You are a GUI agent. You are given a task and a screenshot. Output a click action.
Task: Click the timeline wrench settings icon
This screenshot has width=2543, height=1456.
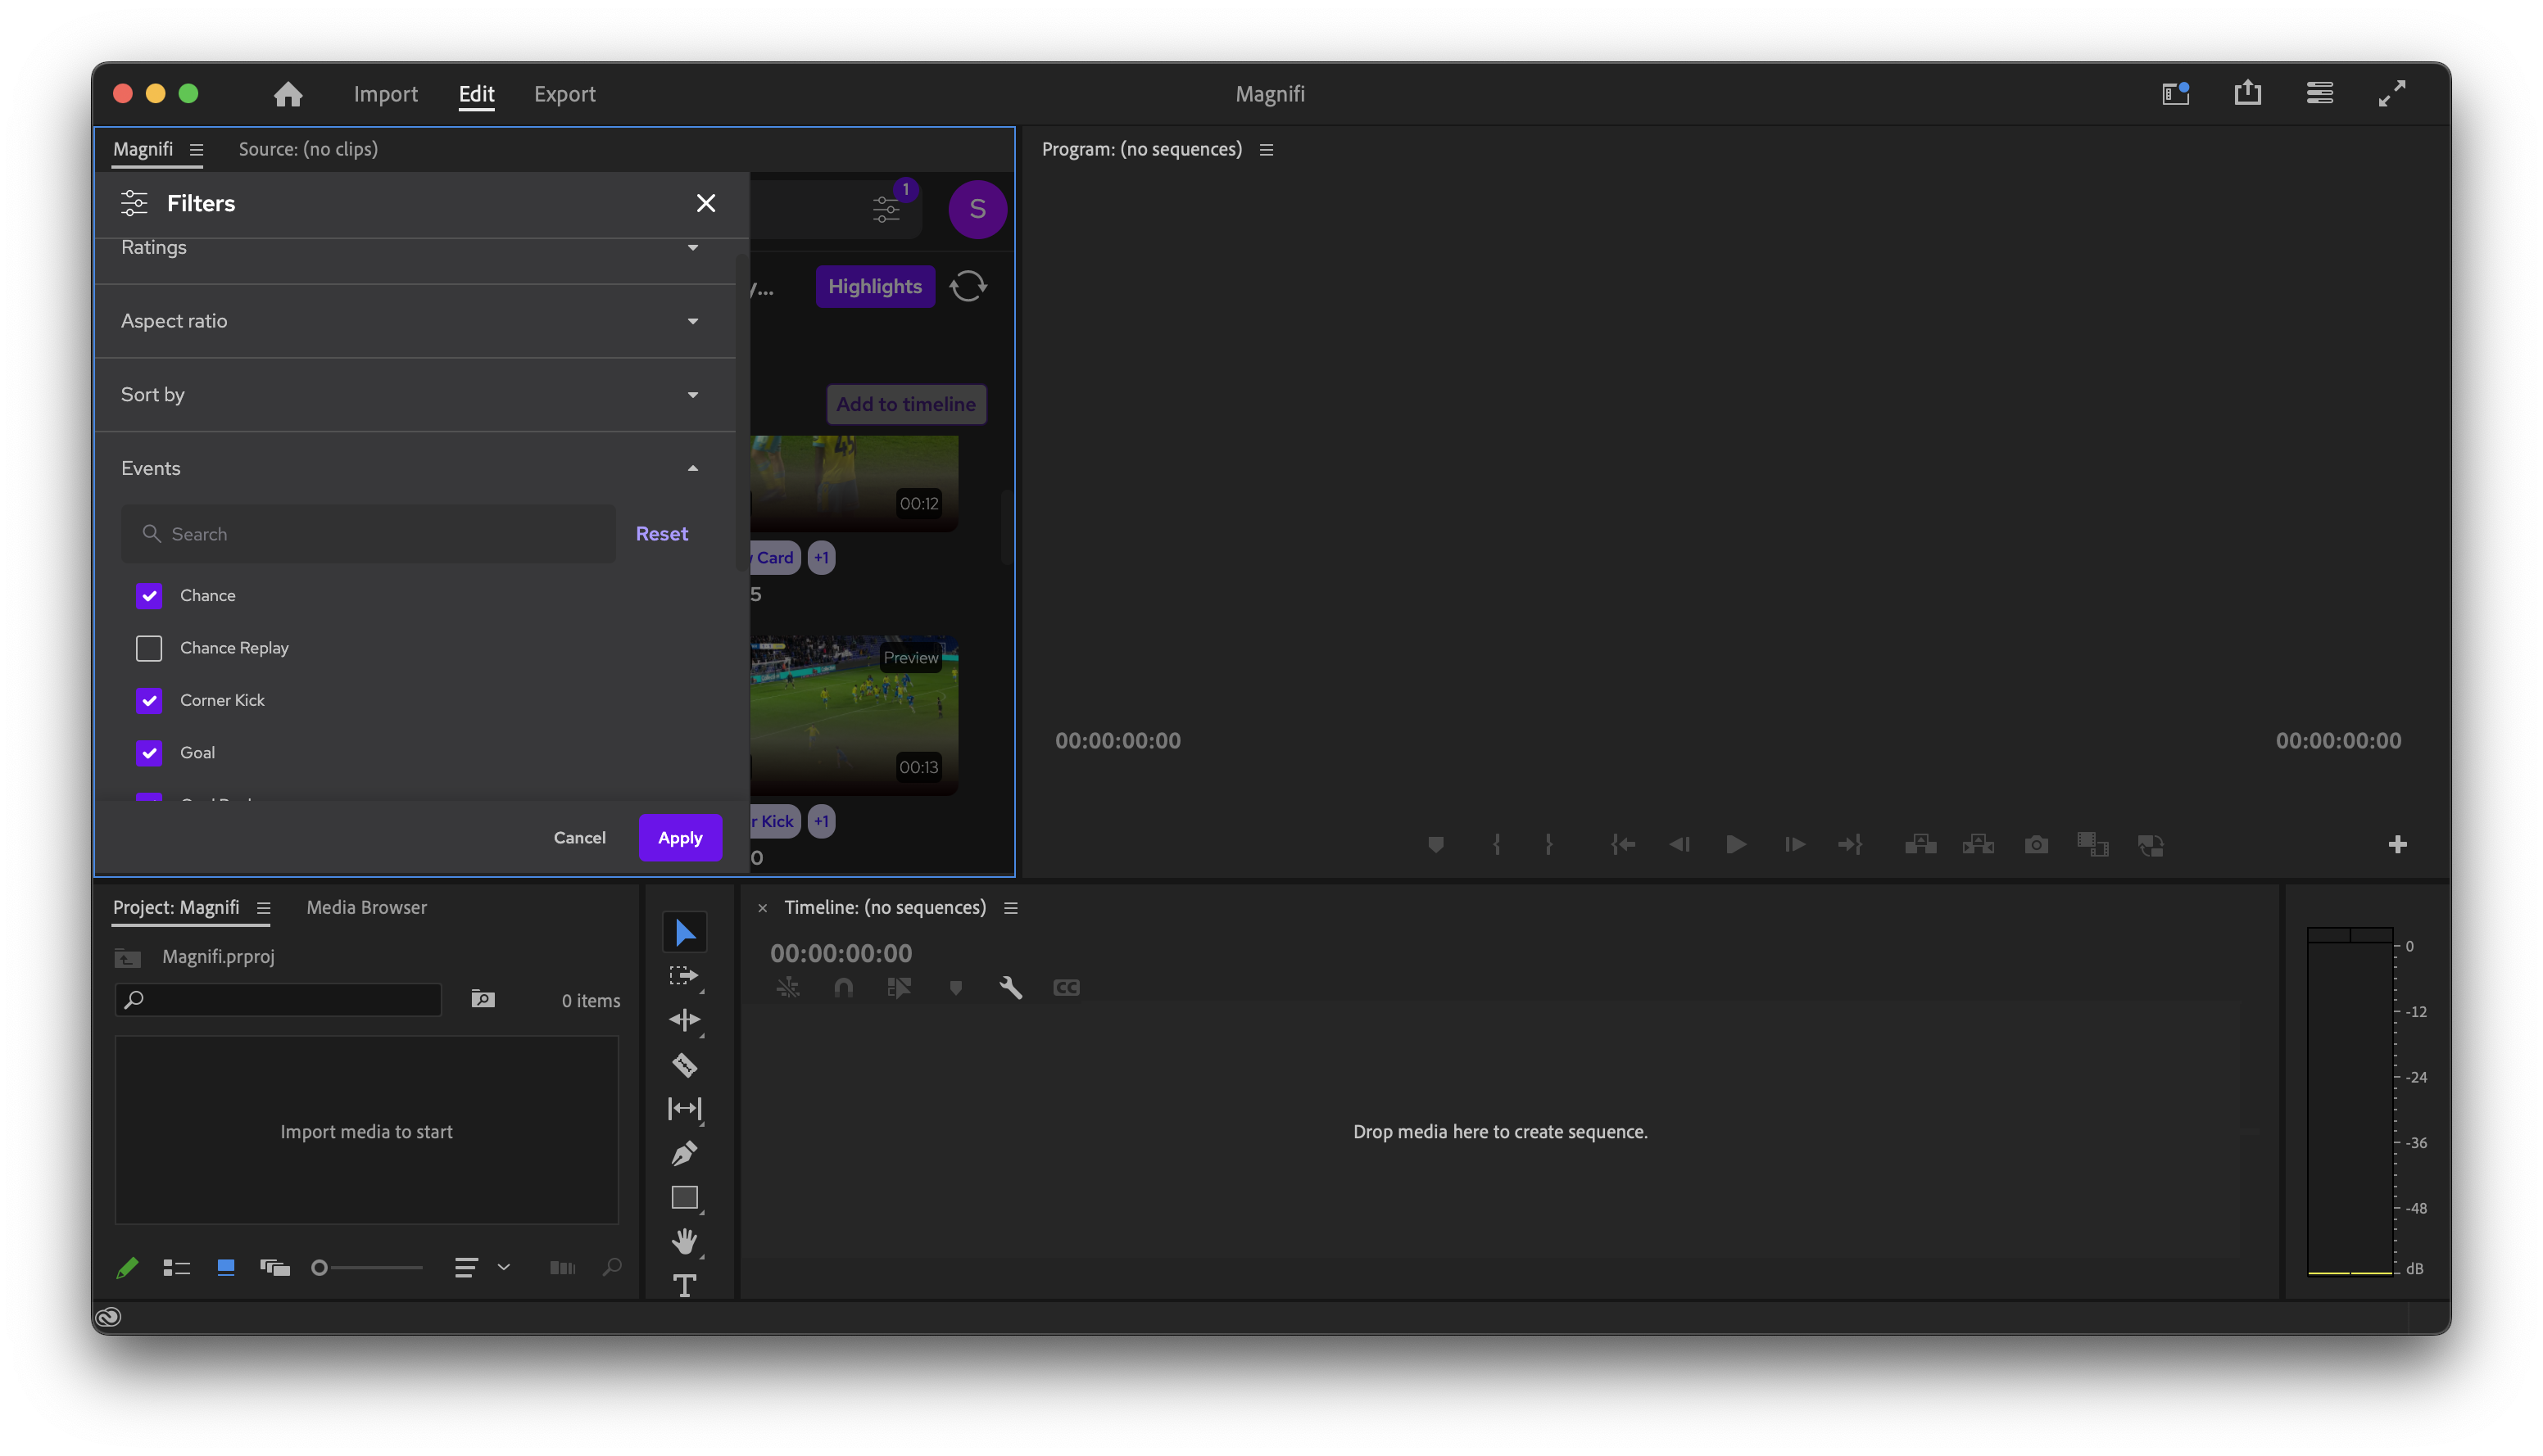coord(1010,987)
